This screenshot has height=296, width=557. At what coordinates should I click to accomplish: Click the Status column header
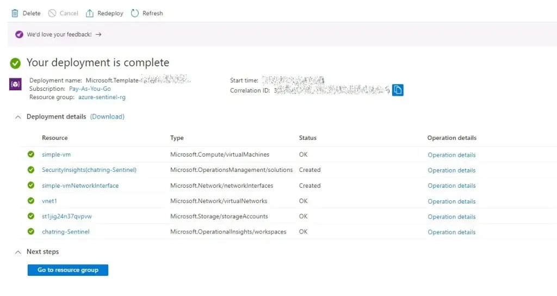pos(308,138)
